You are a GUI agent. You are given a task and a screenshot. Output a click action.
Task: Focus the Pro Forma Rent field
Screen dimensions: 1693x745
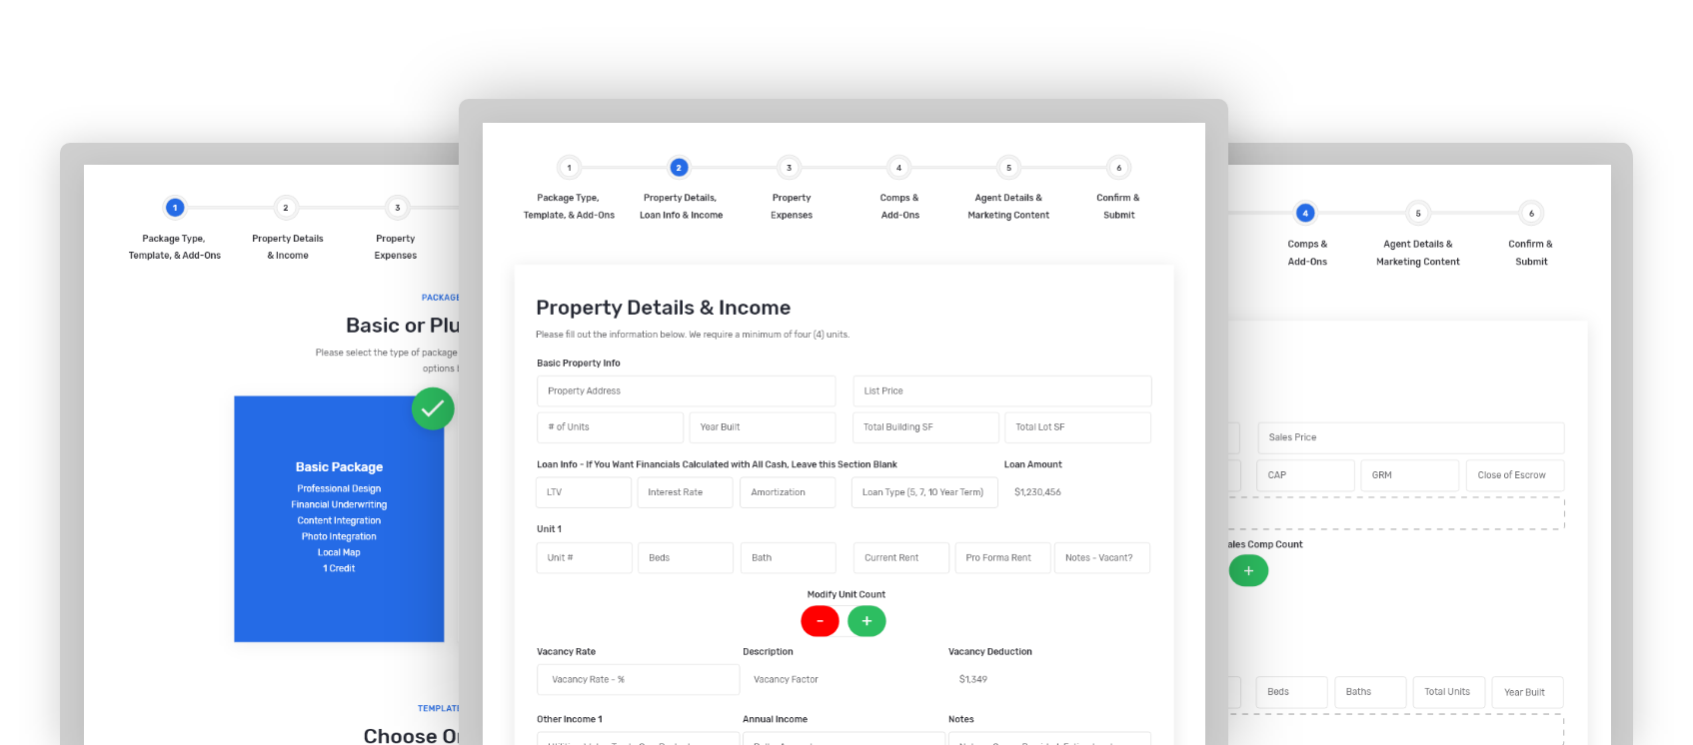click(1002, 557)
